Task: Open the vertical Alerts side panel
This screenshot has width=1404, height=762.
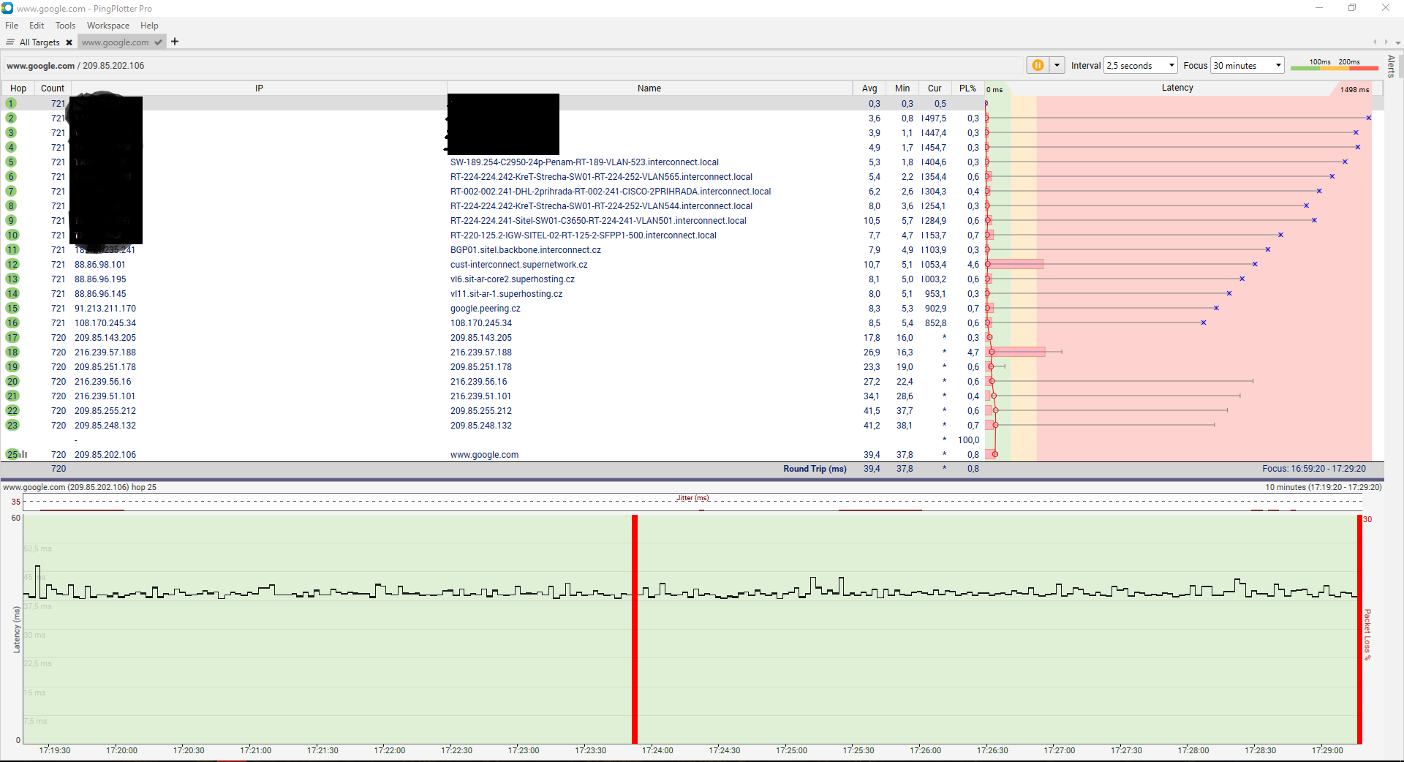Action: 1391,66
